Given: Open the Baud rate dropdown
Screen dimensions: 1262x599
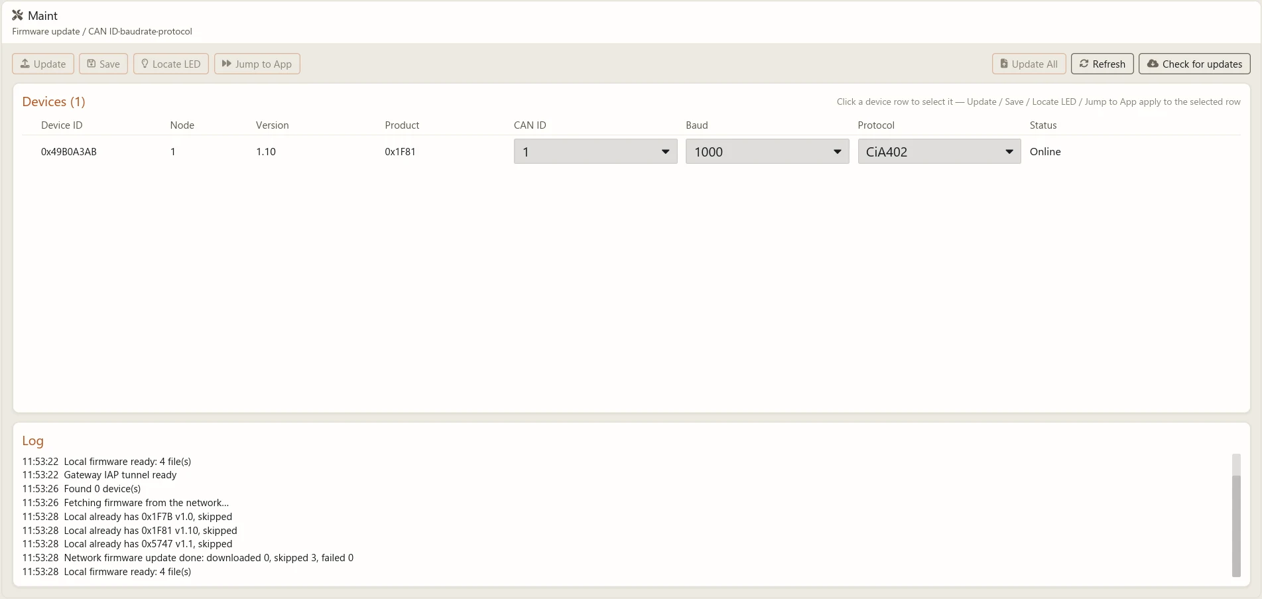Looking at the screenshot, I should coord(767,151).
